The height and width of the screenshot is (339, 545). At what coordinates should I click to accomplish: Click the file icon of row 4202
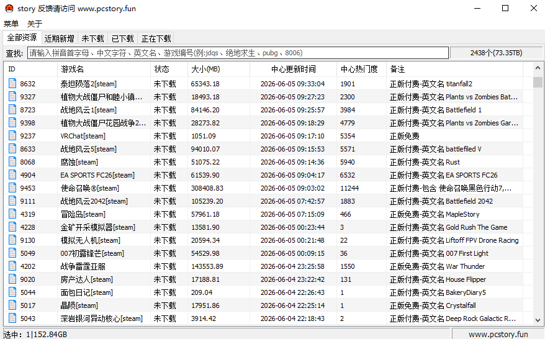click(x=12, y=266)
